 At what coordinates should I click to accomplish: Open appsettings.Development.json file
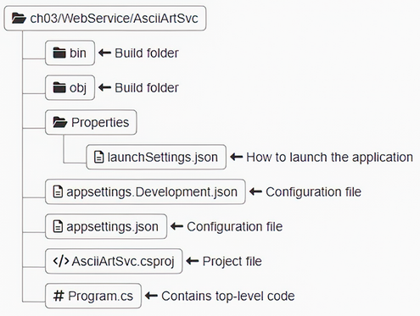145,191
